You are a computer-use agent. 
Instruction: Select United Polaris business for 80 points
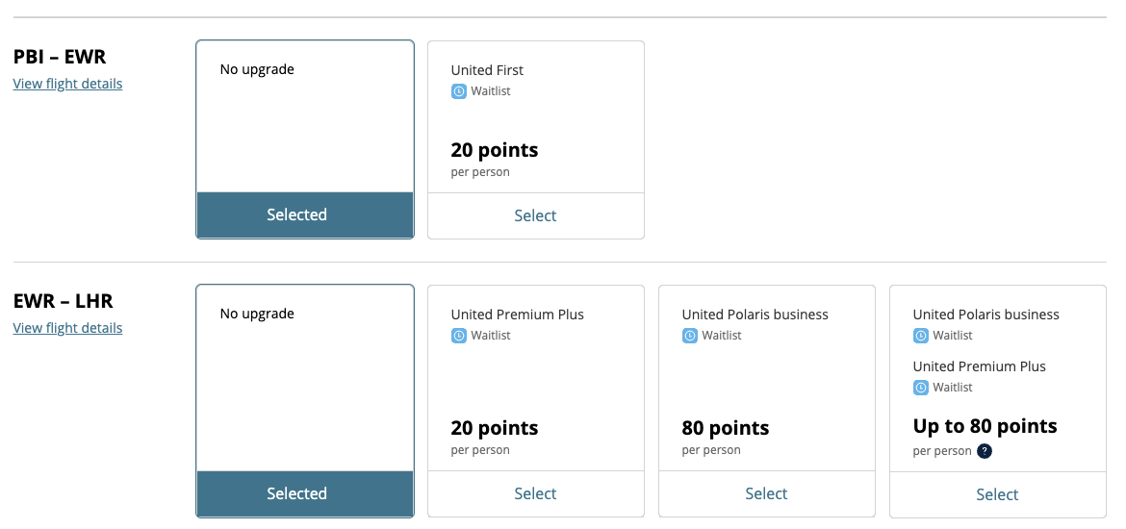click(x=766, y=493)
